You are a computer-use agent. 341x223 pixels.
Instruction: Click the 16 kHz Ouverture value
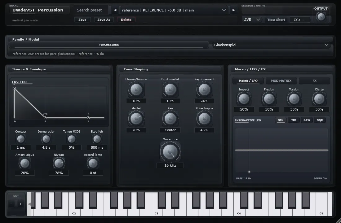170,165
